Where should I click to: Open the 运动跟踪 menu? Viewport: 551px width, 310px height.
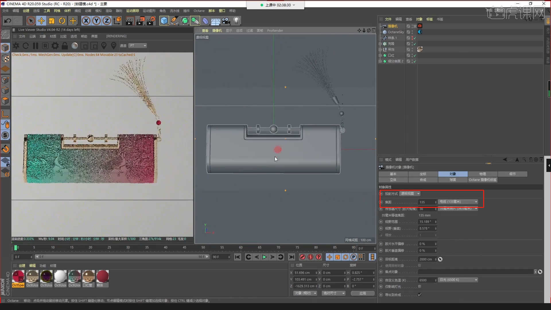[x=133, y=11]
